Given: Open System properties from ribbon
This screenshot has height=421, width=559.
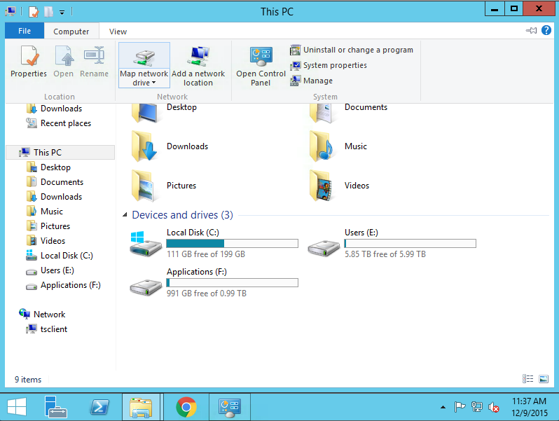Looking at the screenshot, I should tap(329, 65).
